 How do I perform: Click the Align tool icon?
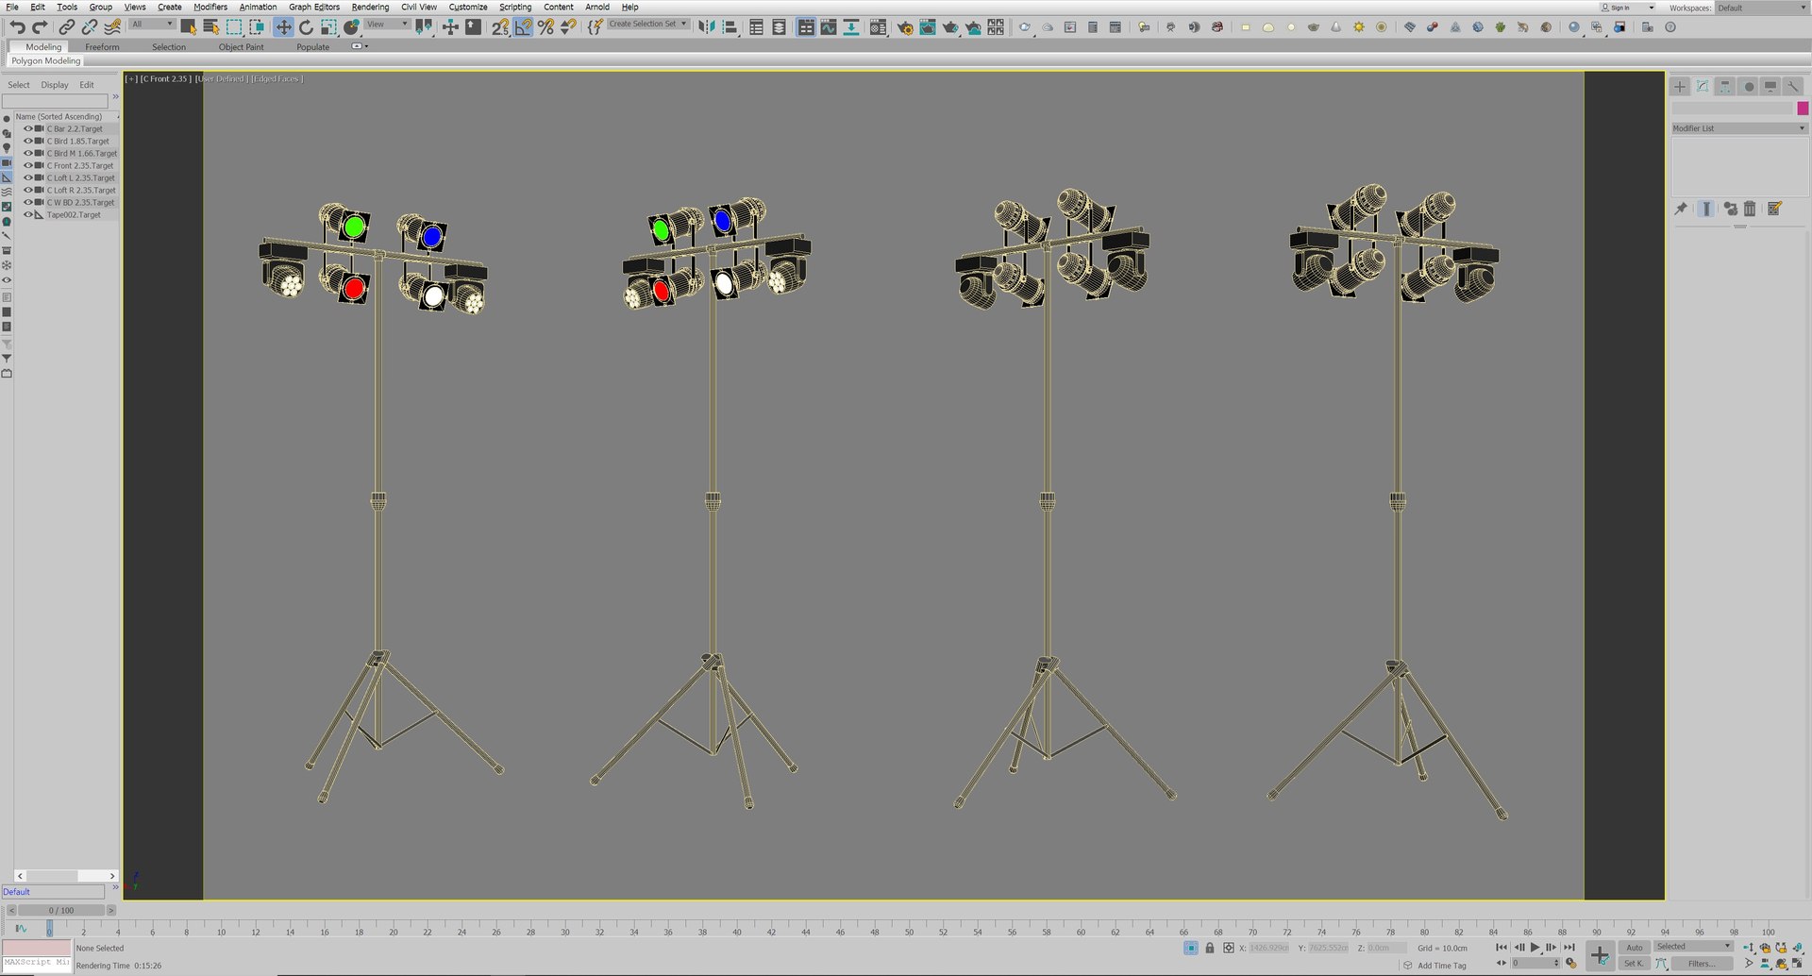coord(730,27)
